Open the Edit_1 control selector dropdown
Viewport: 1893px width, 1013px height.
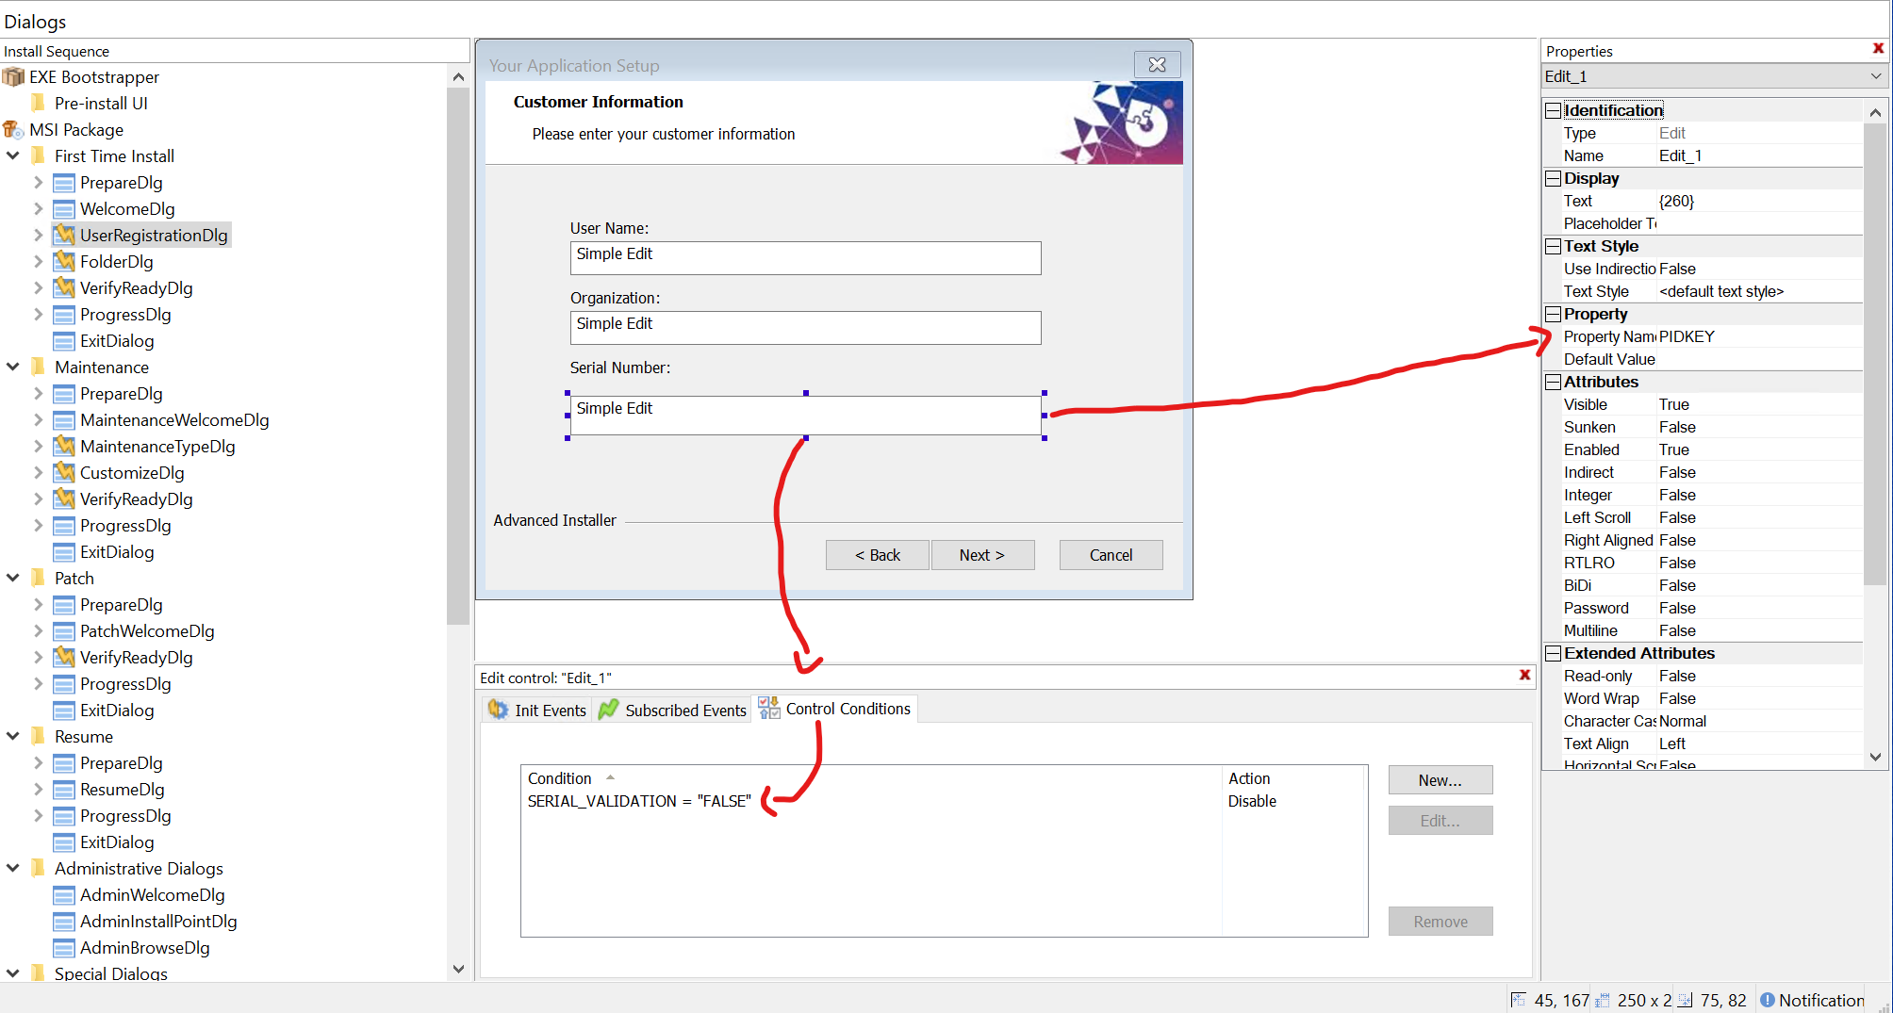[1875, 76]
